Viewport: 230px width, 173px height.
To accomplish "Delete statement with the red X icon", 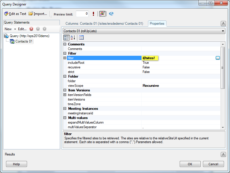I will pyautogui.click(x=31, y=29).
